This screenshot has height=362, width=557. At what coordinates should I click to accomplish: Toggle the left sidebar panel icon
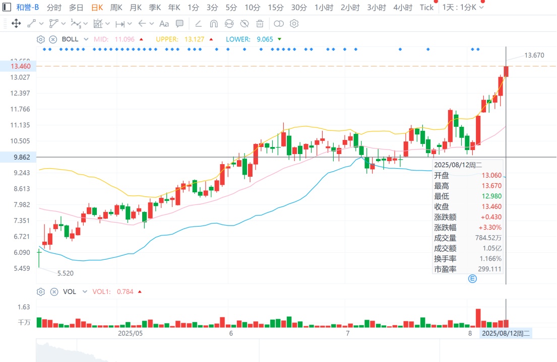[7, 7]
